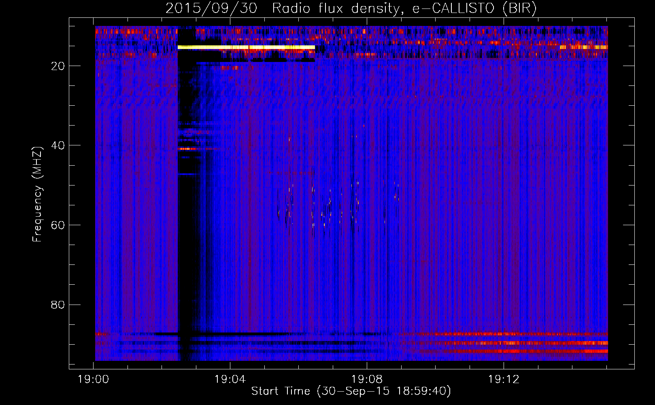Click the "Start Time (30-Sep-15 18:59:40)" axis label
The image size is (655, 405).
coord(351,391)
